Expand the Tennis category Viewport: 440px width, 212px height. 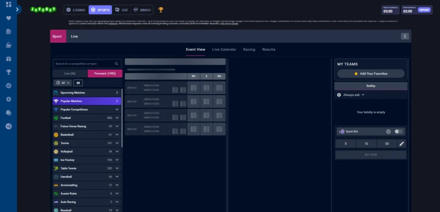coord(87,143)
